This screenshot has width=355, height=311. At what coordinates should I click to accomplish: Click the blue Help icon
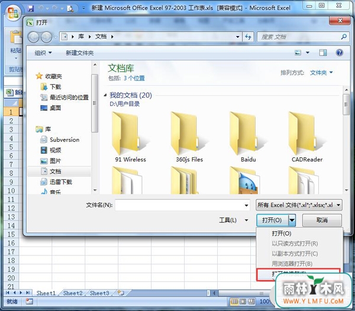pyautogui.click(x=340, y=53)
